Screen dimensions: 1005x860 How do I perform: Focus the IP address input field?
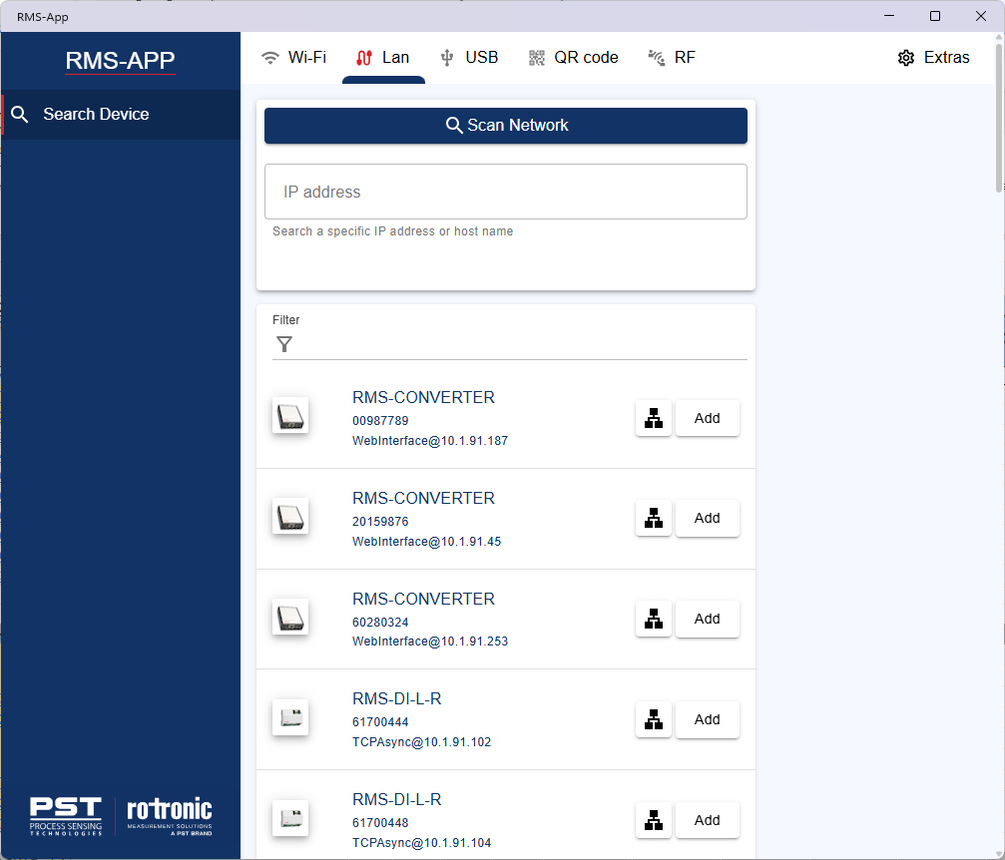pyautogui.click(x=505, y=192)
